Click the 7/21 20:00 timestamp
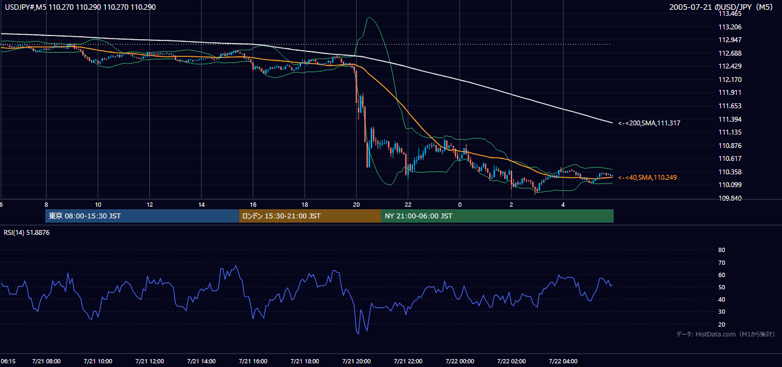This screenshot has height=367, width=782. pyautogui.click(x=356, y=361)
